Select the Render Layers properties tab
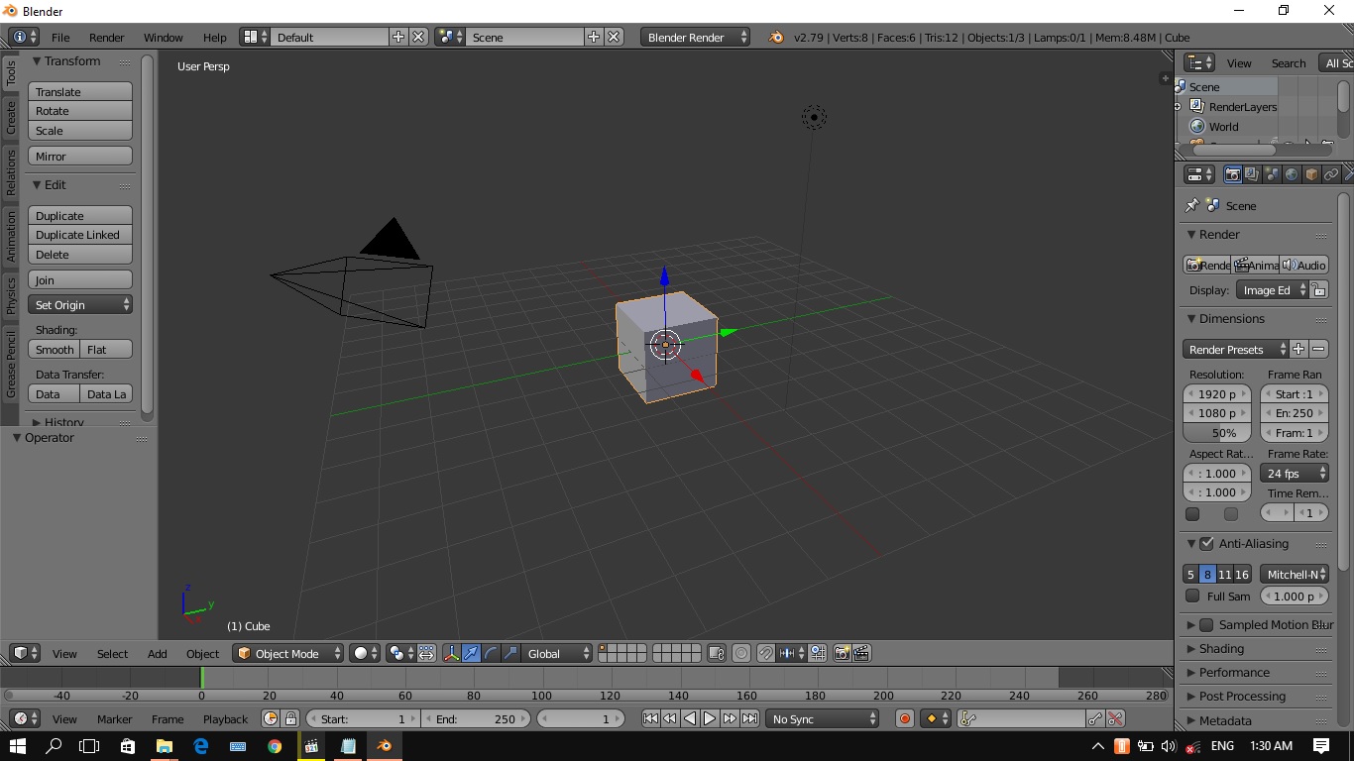 click(x=1251, y=174)
